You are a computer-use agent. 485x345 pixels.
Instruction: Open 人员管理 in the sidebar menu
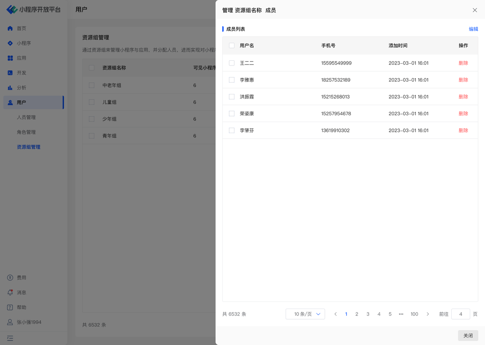[26, 117]
